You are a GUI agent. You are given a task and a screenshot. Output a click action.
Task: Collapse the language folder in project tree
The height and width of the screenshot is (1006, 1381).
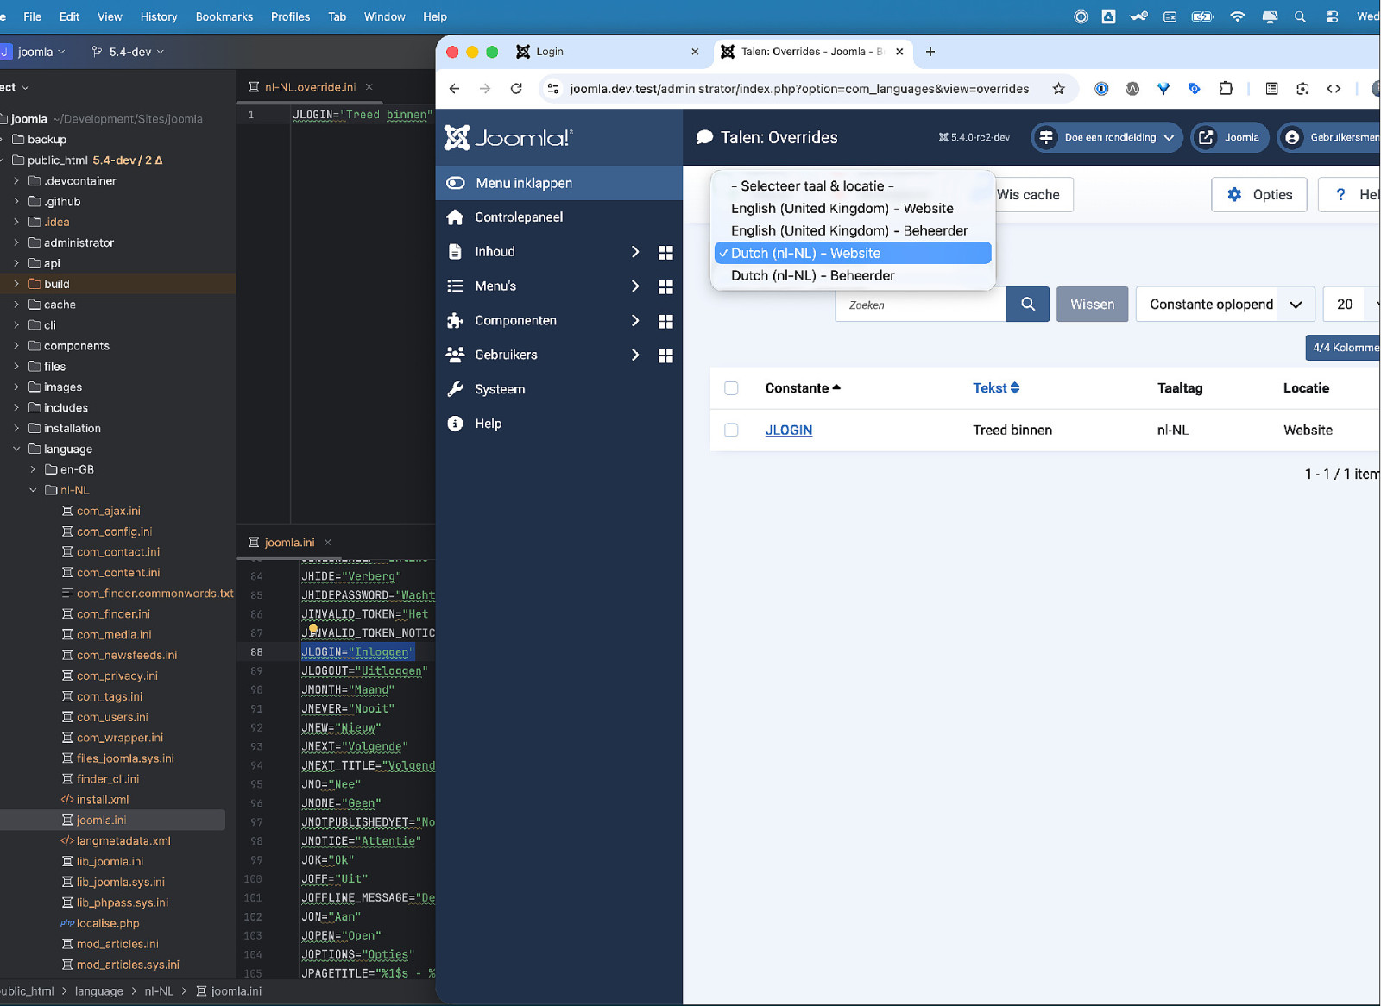click(x=16, y=449)
